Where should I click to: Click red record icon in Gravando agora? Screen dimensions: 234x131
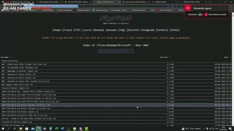[188, 8]
